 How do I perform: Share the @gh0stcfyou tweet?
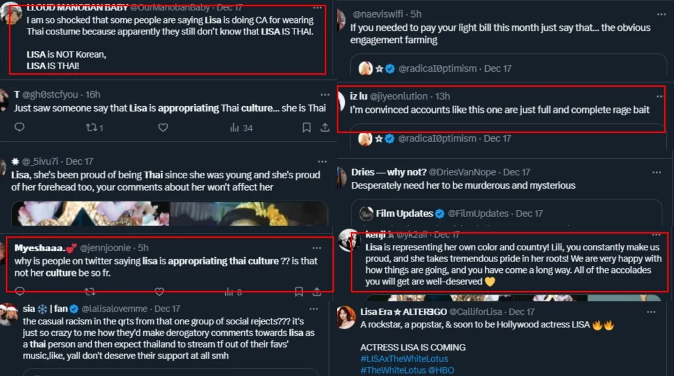click(x=325, y=127)
